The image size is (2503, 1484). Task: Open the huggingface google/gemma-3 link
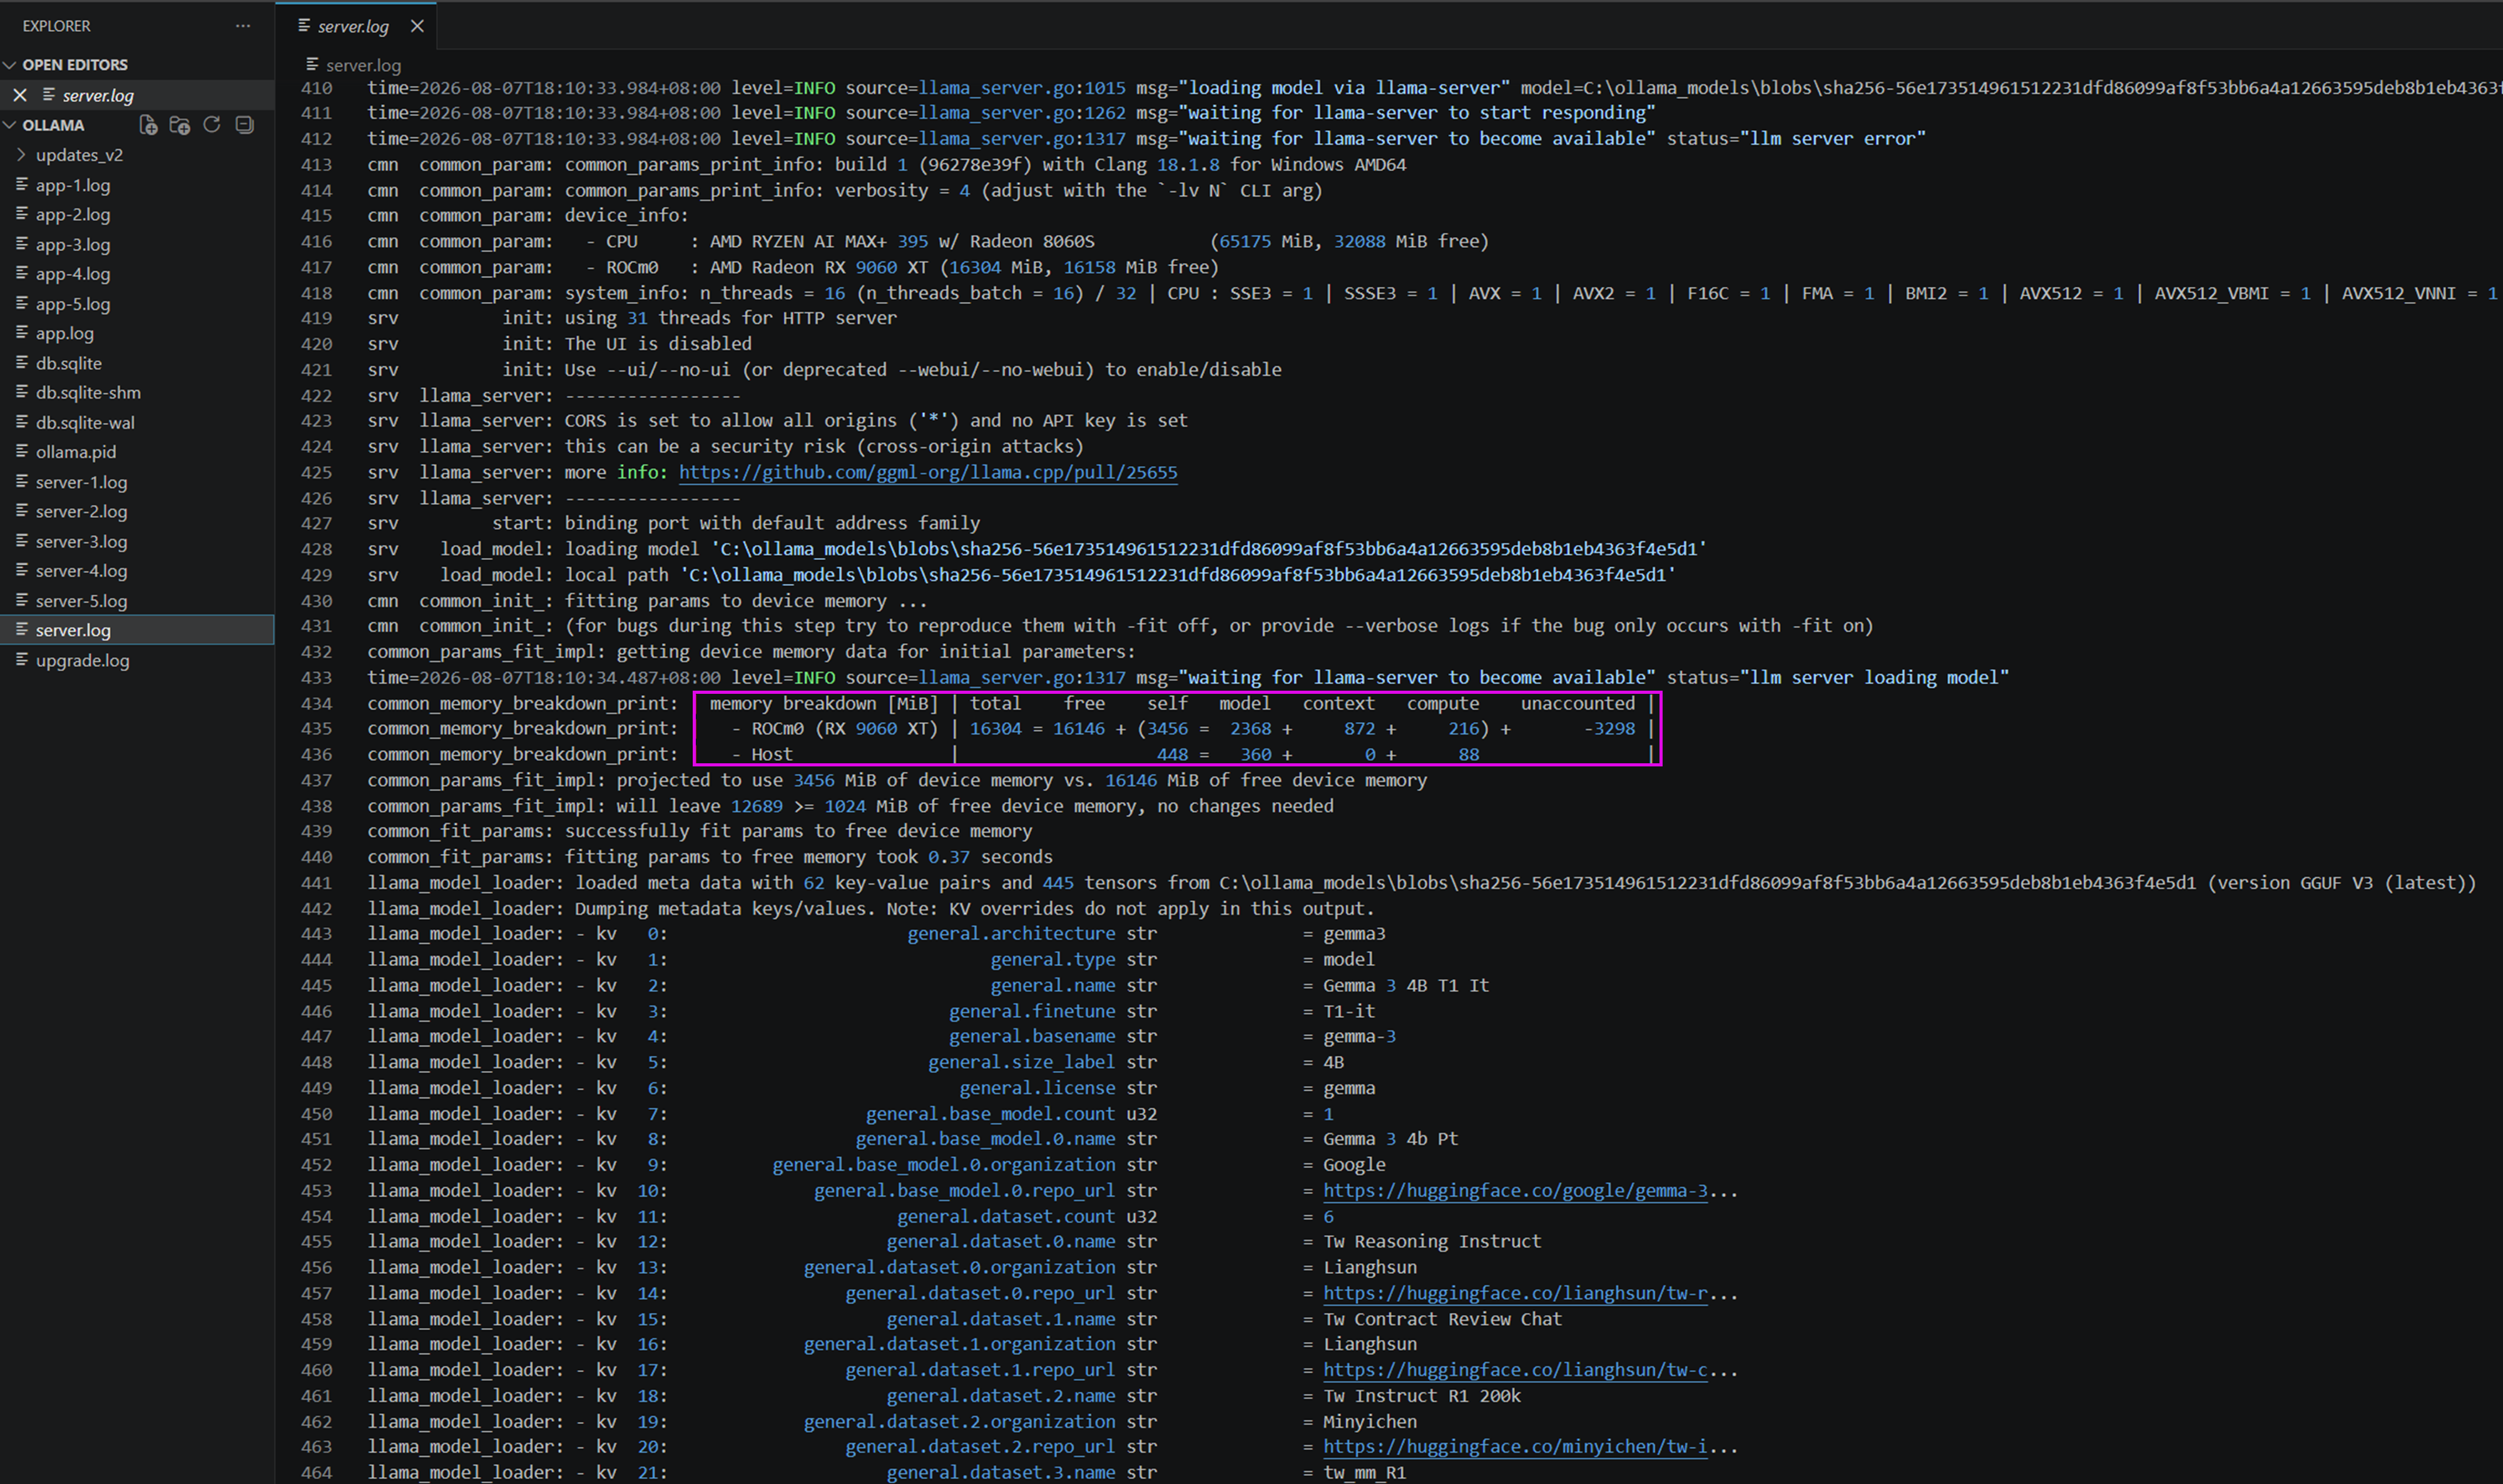point(1515,1190)
